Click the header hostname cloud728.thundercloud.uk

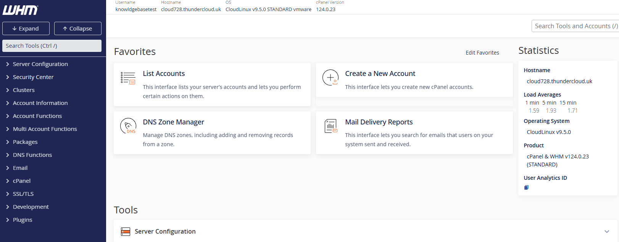pos(191,10)
